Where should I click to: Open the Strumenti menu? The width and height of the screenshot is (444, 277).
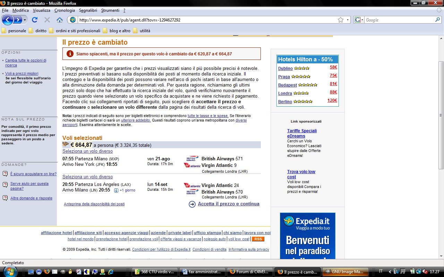110,10
